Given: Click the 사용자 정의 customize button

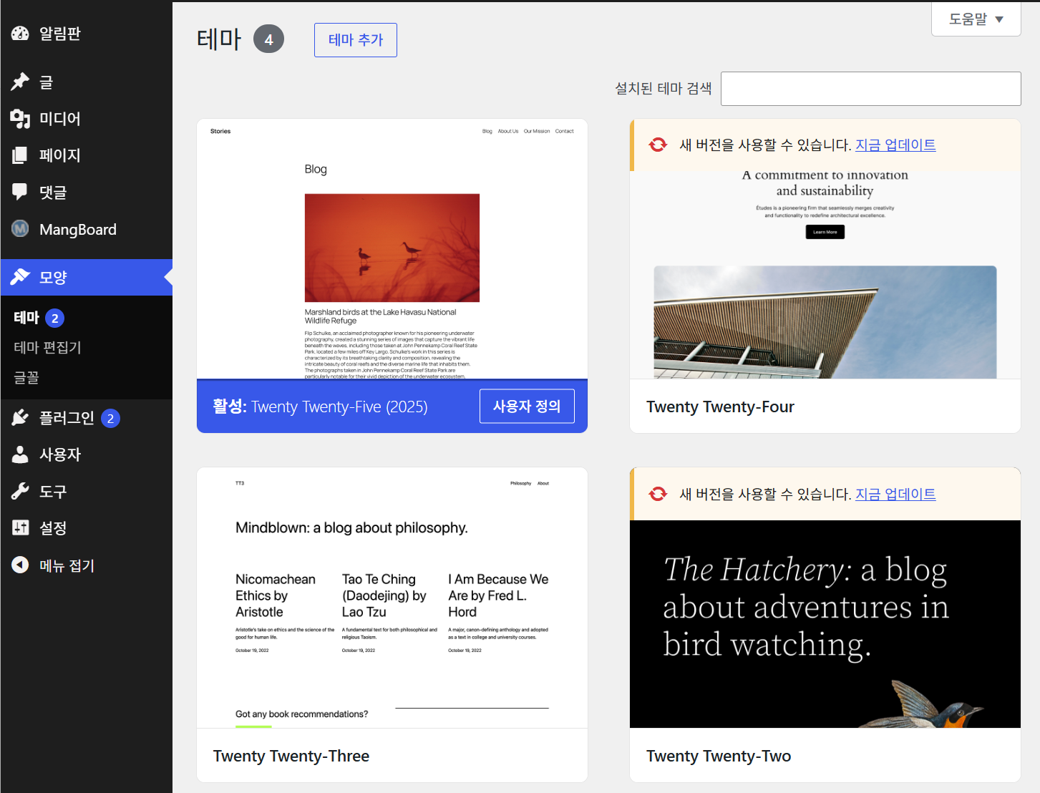Looking at the screenshot, I should (527, 407).
